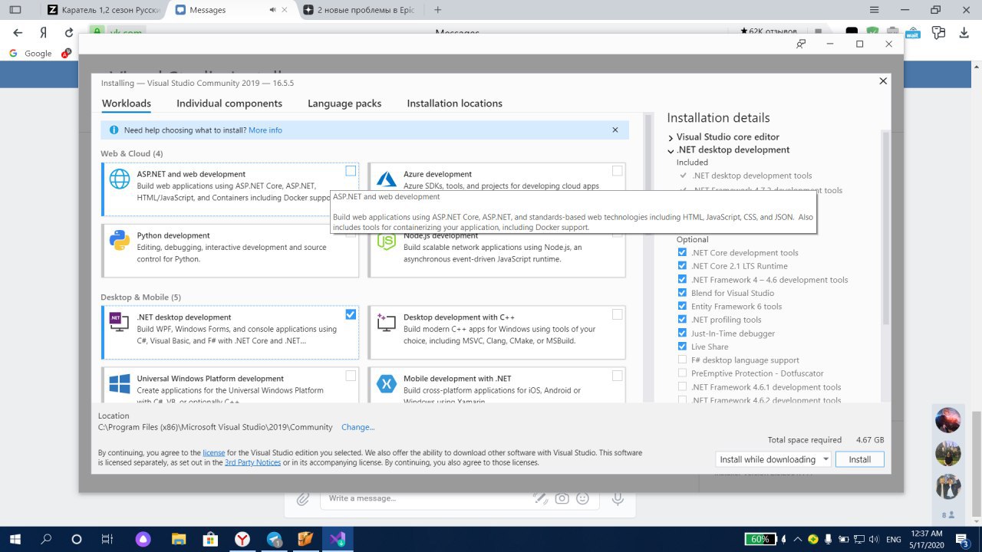
Task: Open the license link
Action: 214,453
